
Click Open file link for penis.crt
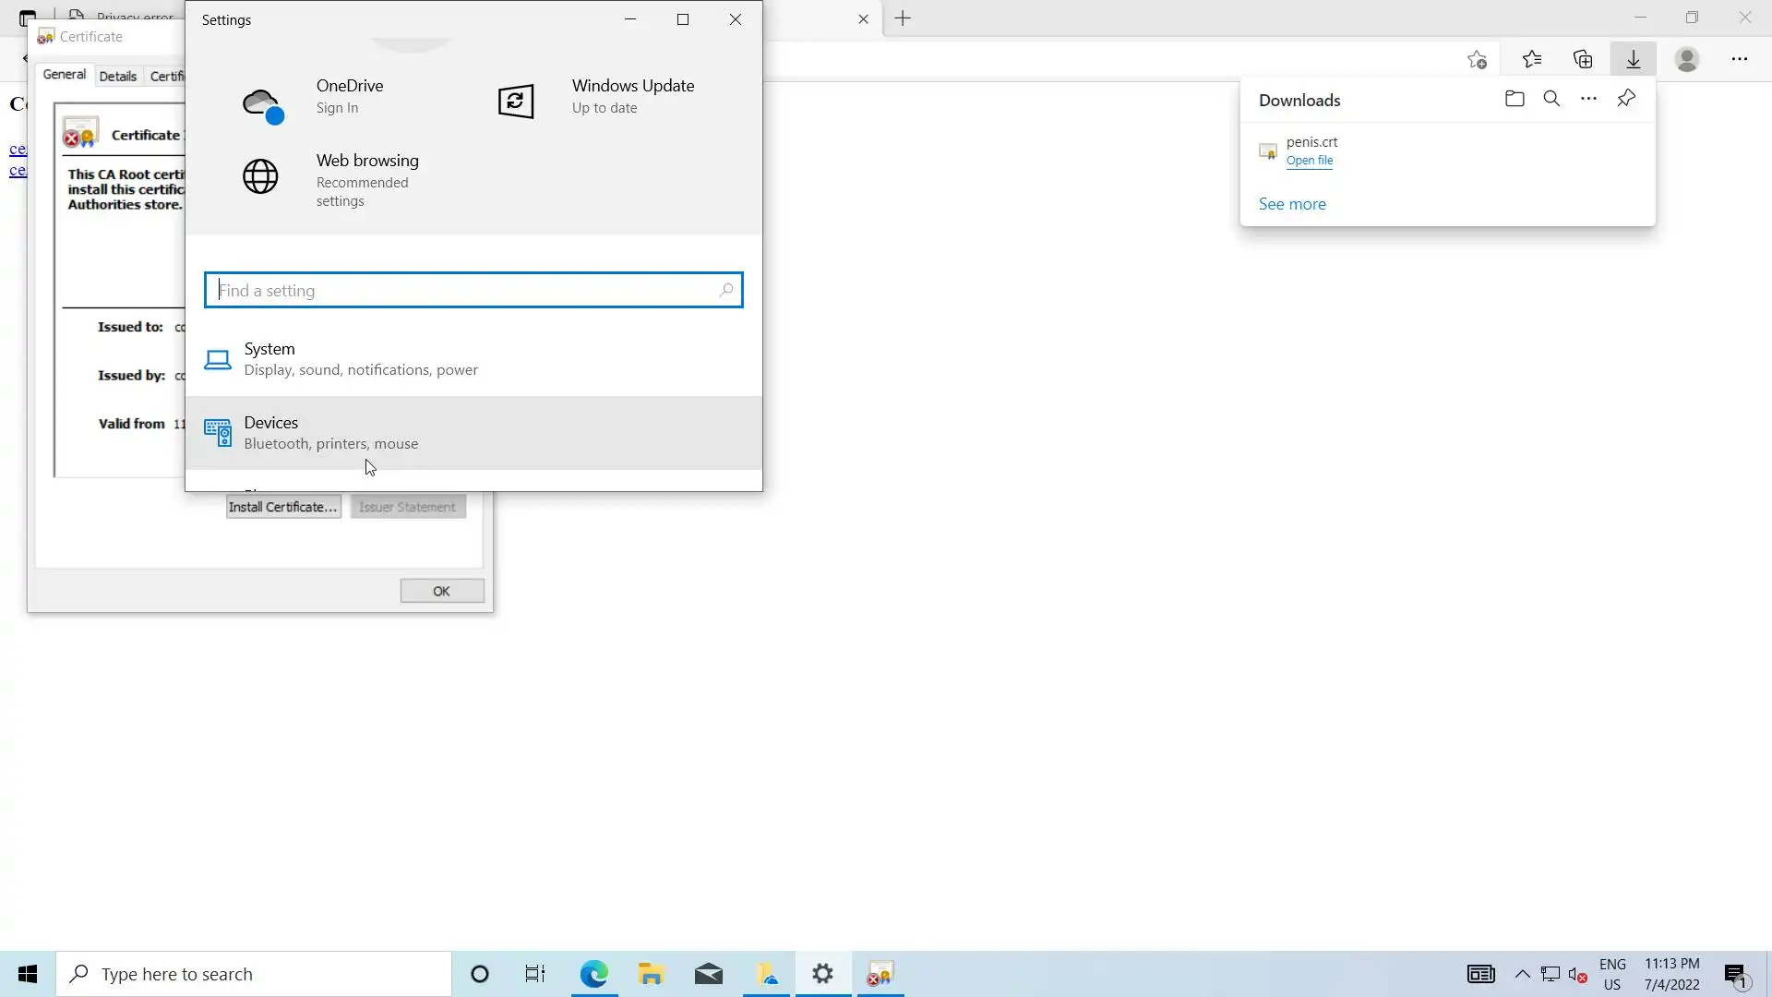[x=1309, y=161]
